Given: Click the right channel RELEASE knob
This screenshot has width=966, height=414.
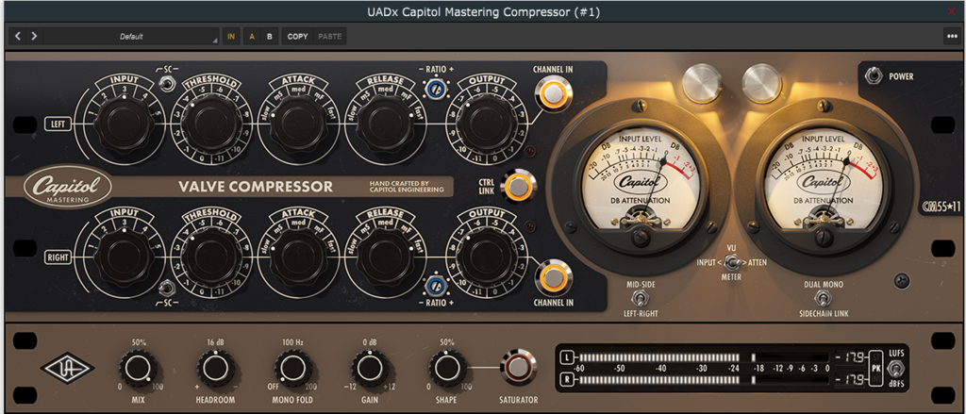Looking at the screenshot, I should 386,257.
